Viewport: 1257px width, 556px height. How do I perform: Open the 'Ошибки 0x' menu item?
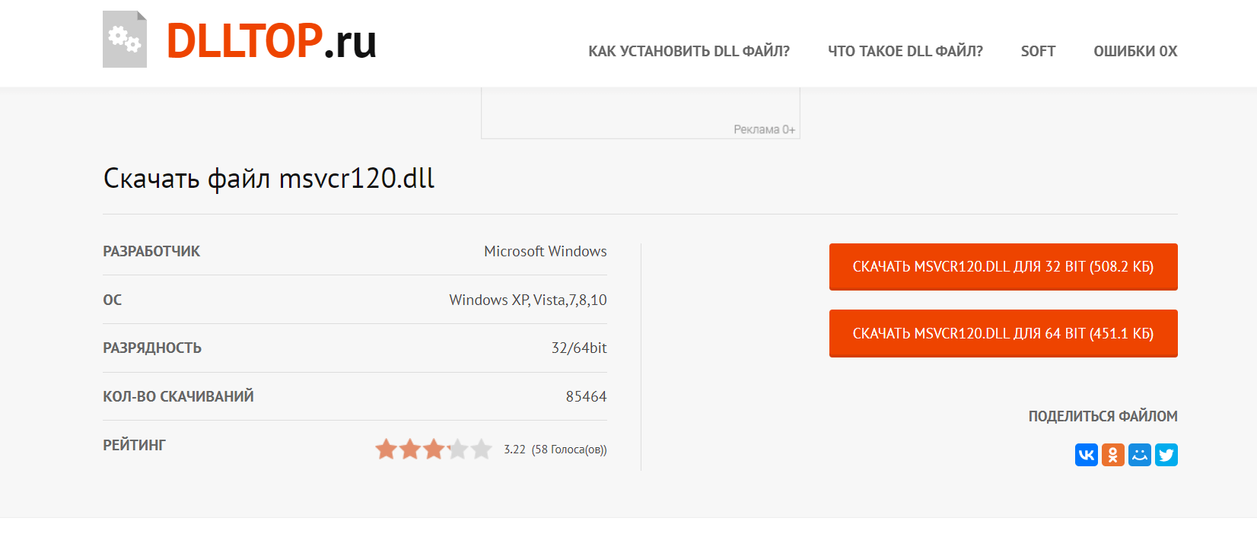1135,51
